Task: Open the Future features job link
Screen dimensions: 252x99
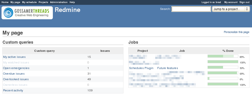Action: click(168, 68)
